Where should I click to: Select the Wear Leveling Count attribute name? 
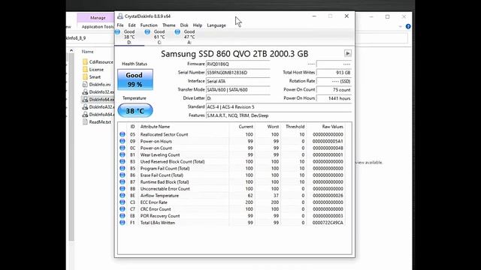pos(160,154)
